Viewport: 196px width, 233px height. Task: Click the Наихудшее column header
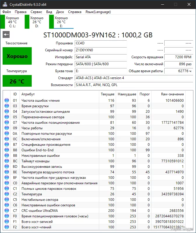(127, 94)
